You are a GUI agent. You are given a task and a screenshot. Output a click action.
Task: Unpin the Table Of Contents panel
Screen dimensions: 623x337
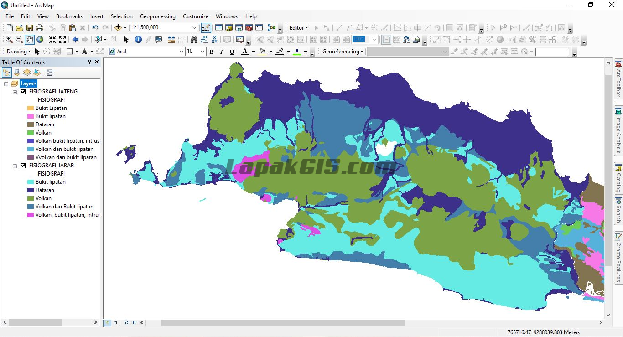coord(90,62)
